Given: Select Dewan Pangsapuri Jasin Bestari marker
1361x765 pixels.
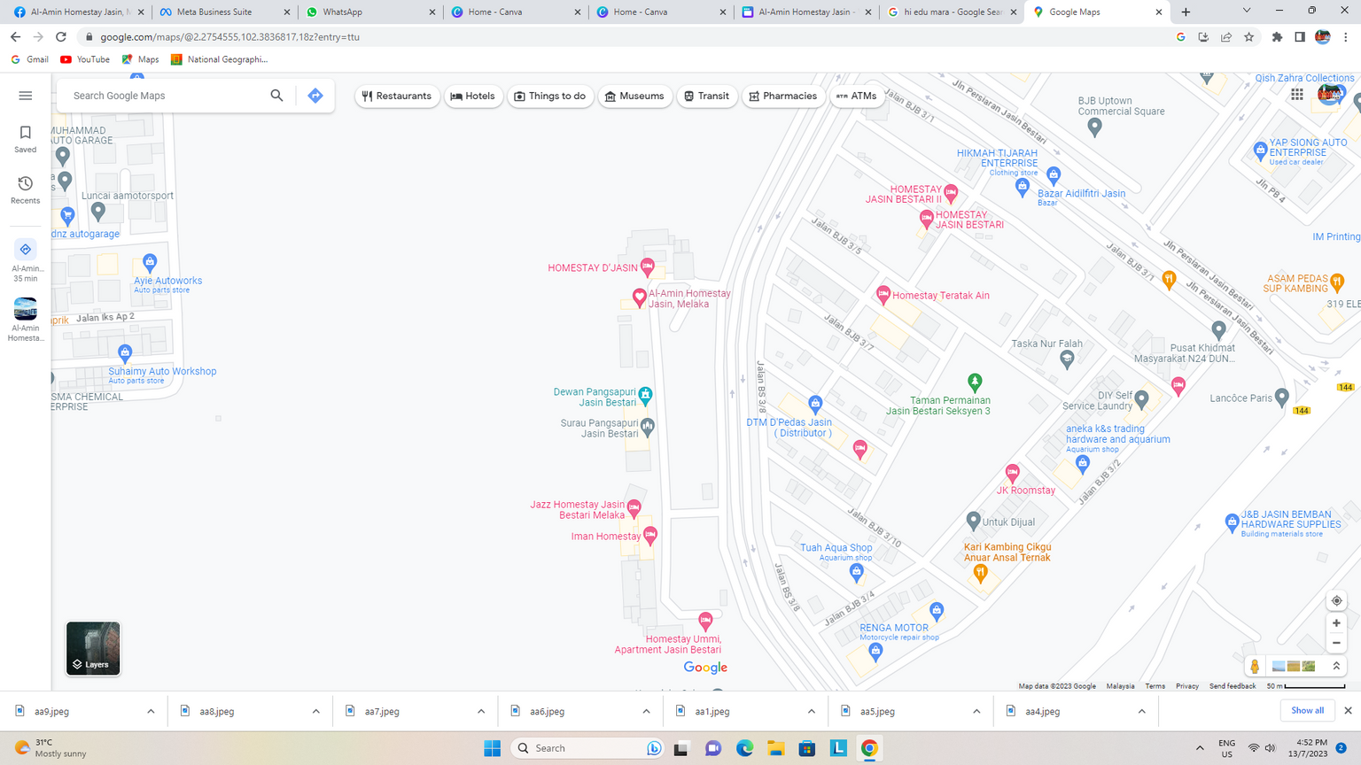Looking at the screenshot, I should click(645, 395).
